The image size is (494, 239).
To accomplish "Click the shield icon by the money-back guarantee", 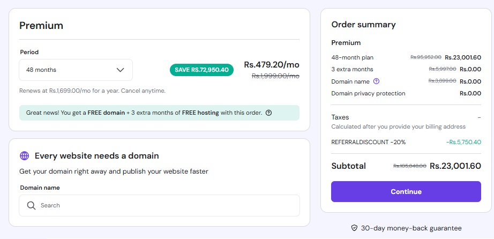I will tap(354, 228).
